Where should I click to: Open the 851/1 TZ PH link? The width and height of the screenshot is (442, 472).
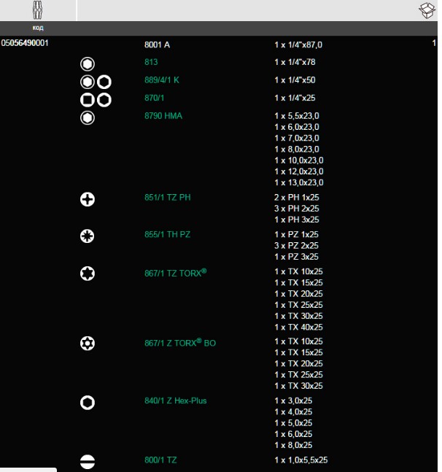coord(167,198)
